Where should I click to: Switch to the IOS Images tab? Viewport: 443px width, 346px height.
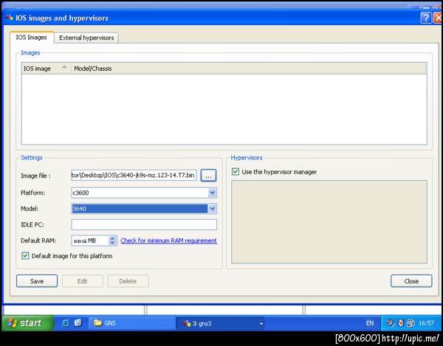(31, 37)
